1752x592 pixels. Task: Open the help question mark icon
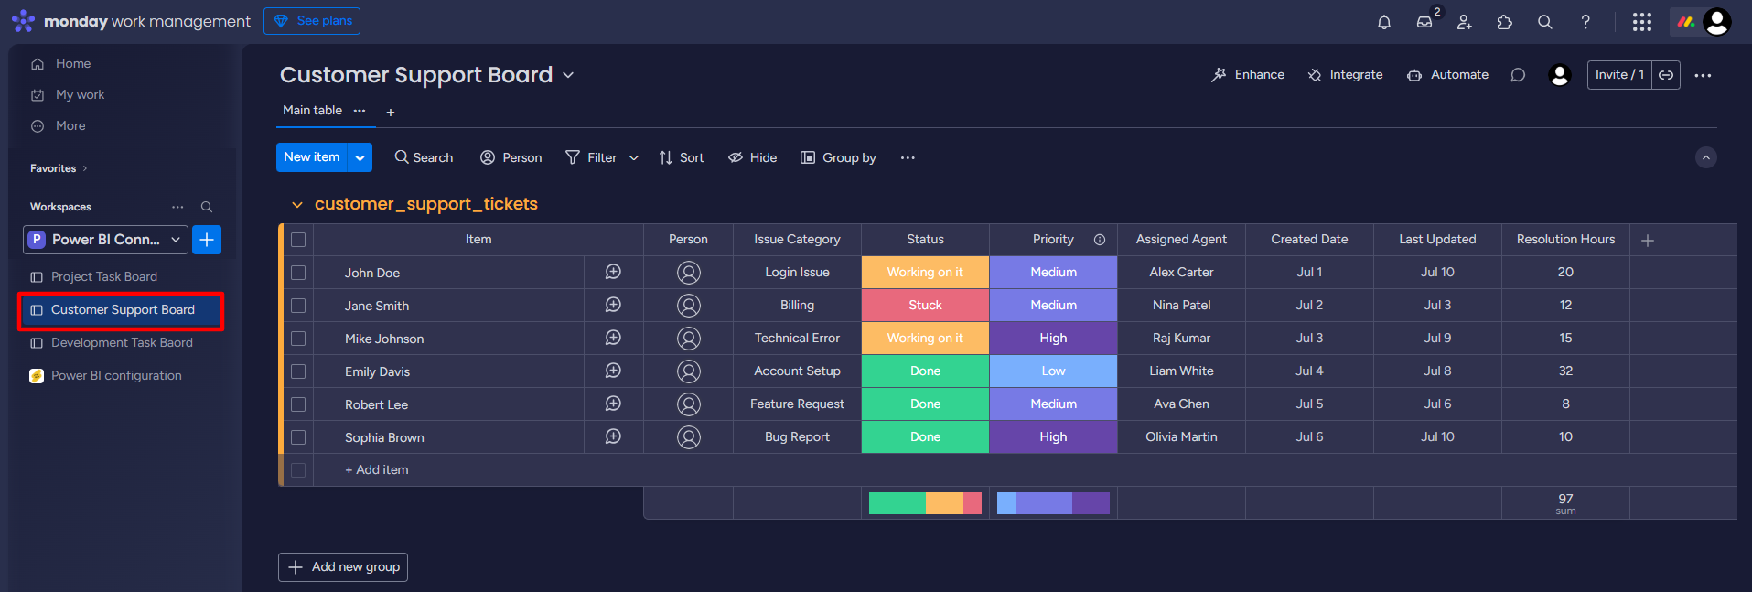coord(1585,22)
